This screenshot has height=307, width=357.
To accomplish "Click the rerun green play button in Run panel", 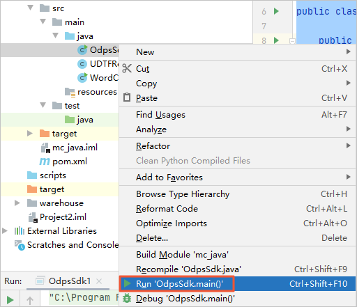I will pyautogui.click(x=10, y=300).
